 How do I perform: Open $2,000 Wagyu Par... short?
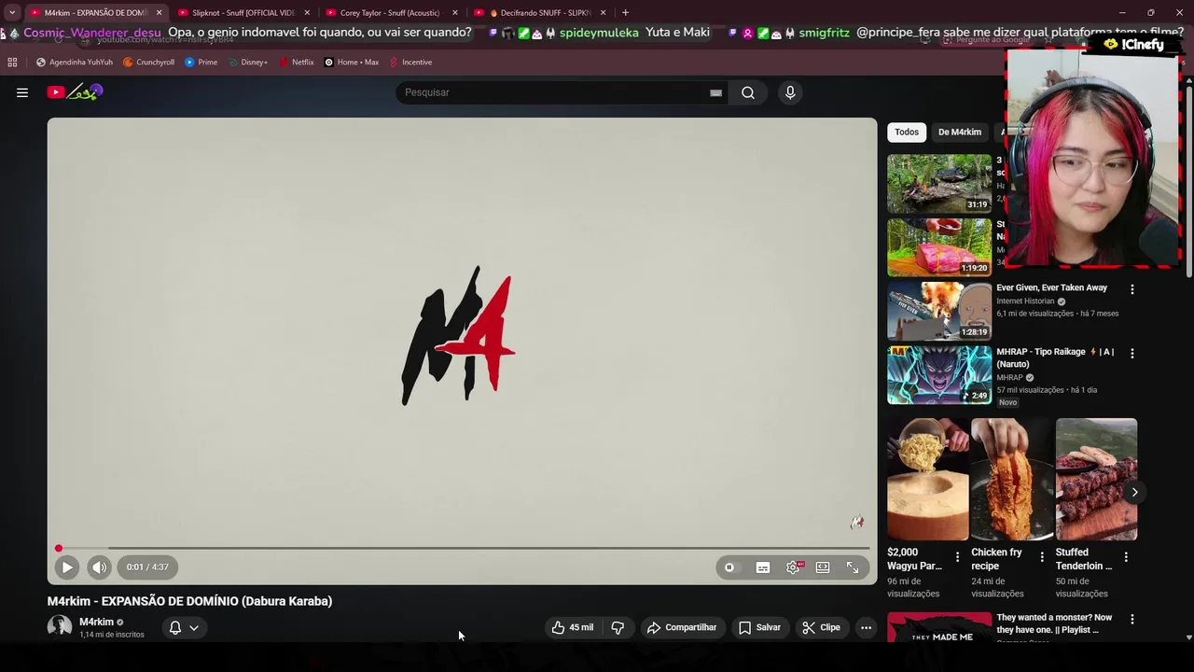(x=928, y=479)
